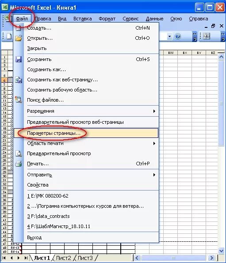The width and height of the screenshot is (226, 263).
Task: Open the Справка menu
Action: (199, 19)
